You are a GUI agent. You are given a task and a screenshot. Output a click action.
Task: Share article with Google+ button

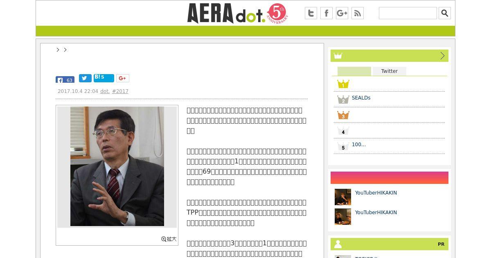click(x=123, y=78)
